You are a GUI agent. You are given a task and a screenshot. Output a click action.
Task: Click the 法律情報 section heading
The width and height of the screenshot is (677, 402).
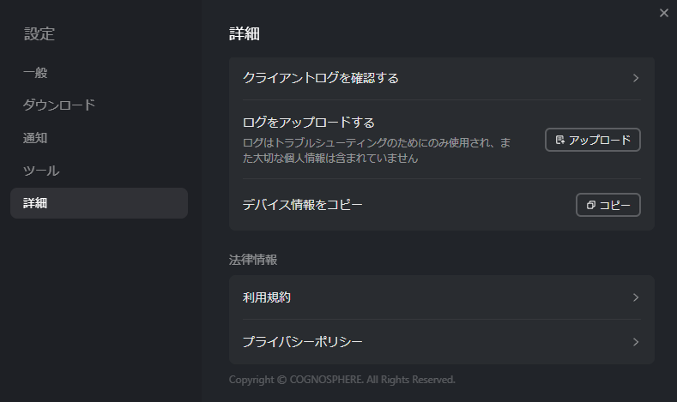253,260
